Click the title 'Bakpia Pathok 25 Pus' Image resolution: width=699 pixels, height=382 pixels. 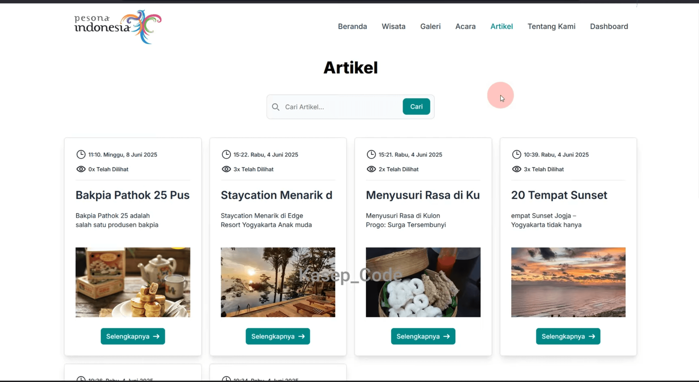click(132, 195)
